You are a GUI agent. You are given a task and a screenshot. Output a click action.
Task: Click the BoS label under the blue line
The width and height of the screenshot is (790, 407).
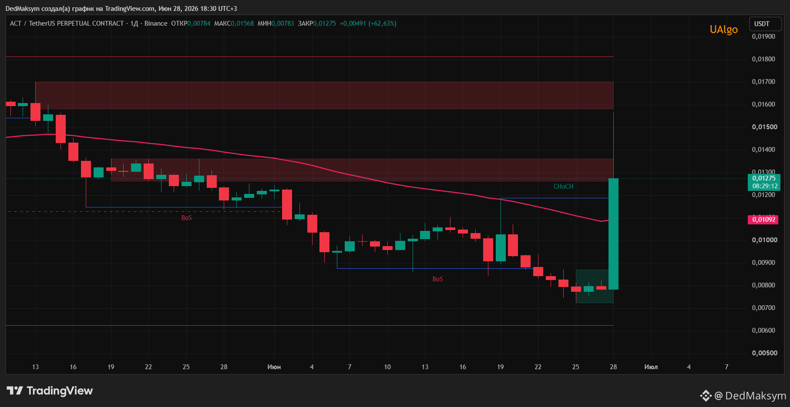186,218
